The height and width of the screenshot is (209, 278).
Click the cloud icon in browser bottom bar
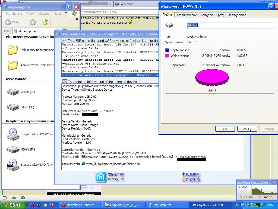pos(14,198)
